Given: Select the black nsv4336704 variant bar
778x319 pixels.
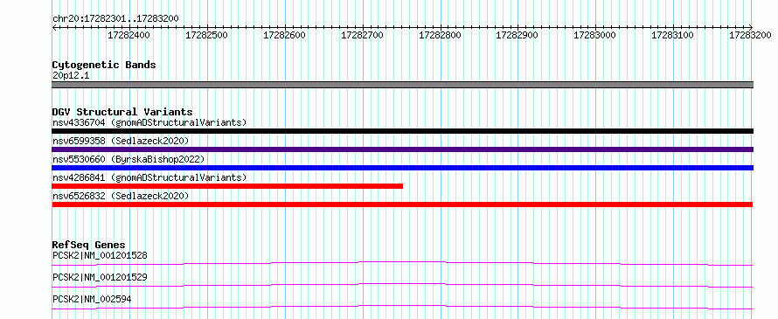Looking at the screenshot, I should click(x=403, y=131).
